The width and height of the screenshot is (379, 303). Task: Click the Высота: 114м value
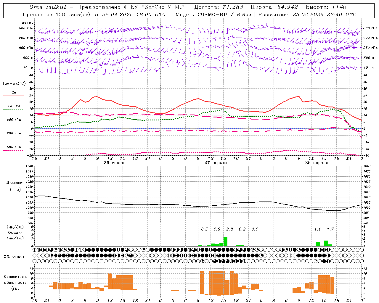tap(326, 7)
